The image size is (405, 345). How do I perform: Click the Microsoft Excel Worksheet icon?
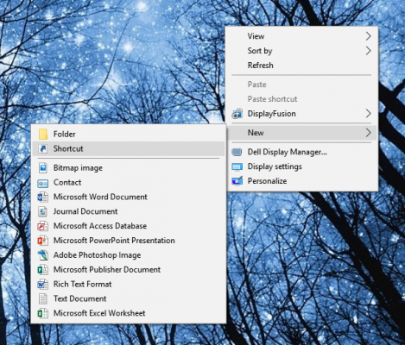tap(43, 313)
